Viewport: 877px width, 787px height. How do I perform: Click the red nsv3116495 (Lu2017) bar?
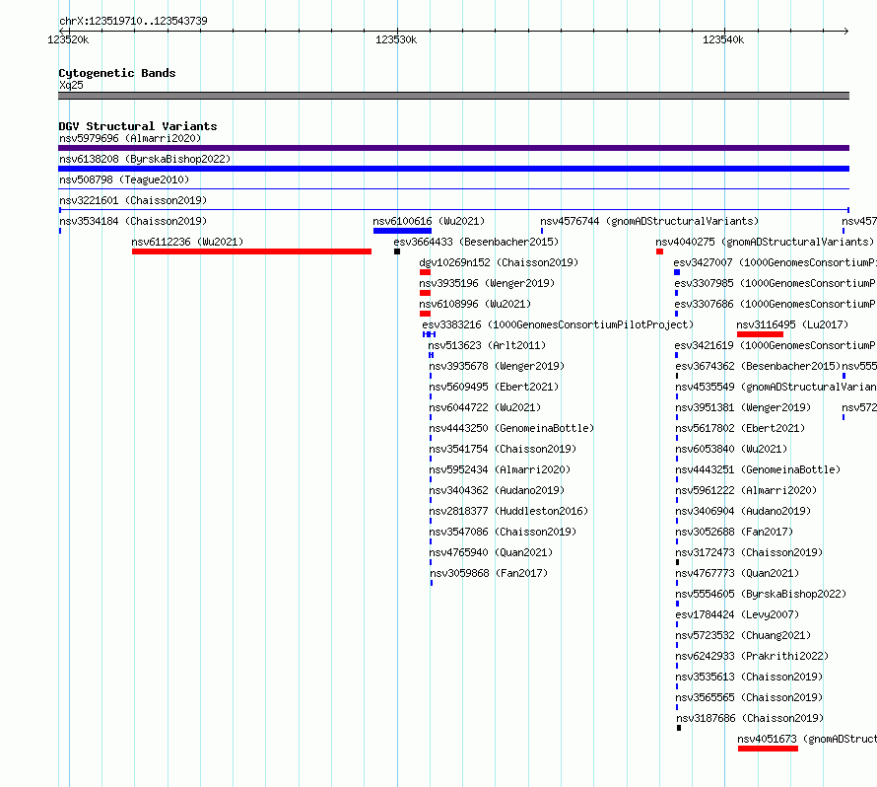coord(760,334)
